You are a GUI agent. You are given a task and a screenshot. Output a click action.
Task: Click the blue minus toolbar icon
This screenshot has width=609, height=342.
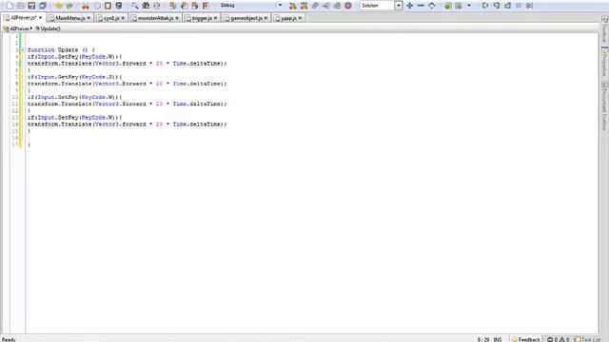coord(421,6)
